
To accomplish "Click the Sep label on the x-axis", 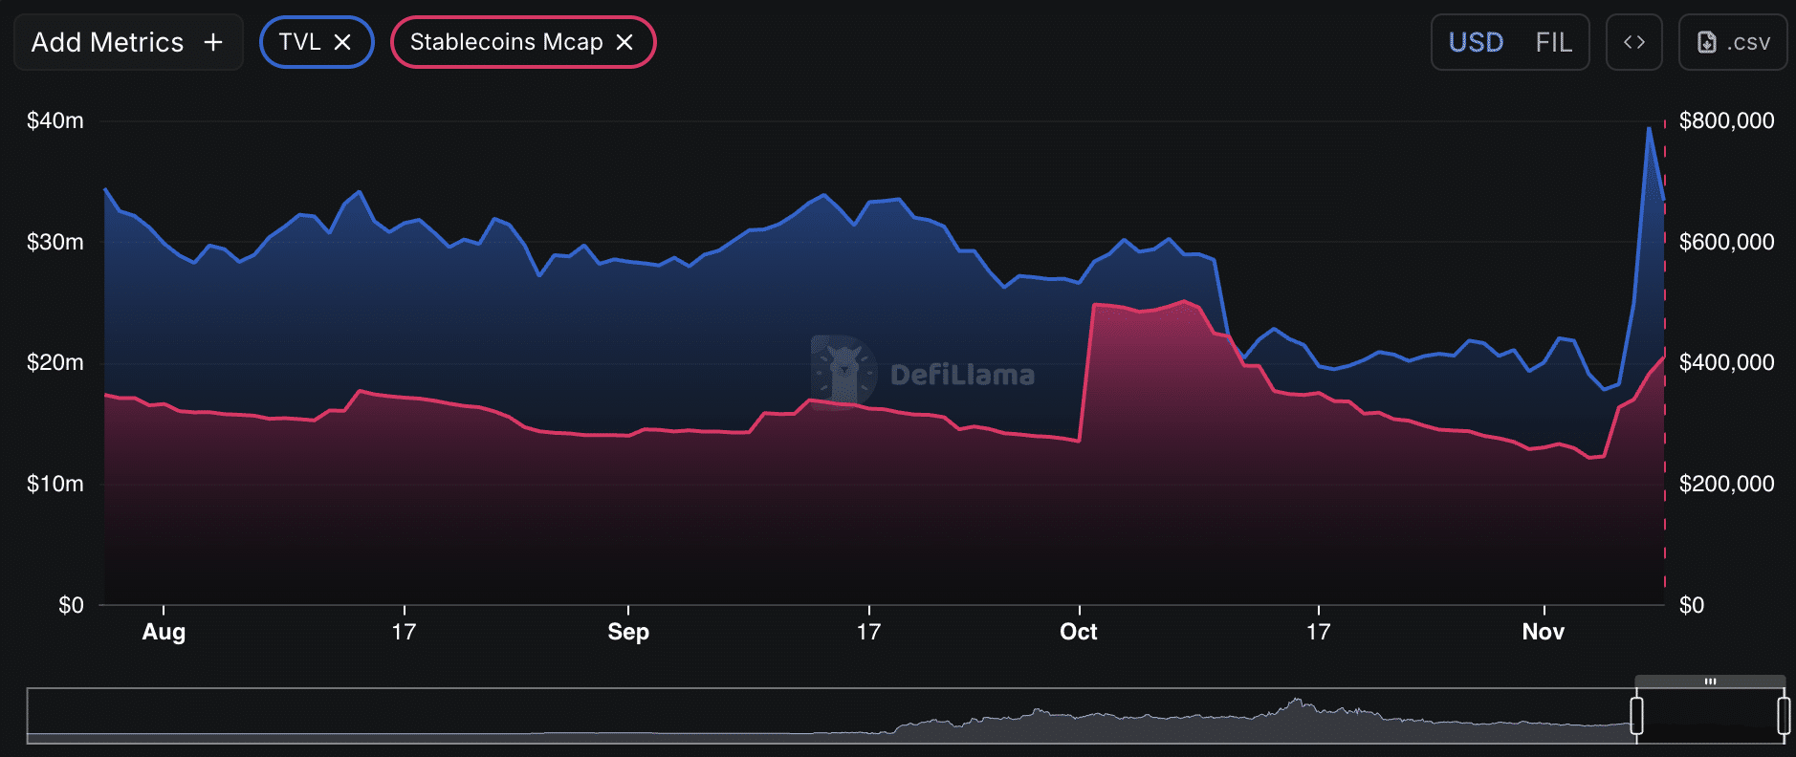I will (628, 632).
